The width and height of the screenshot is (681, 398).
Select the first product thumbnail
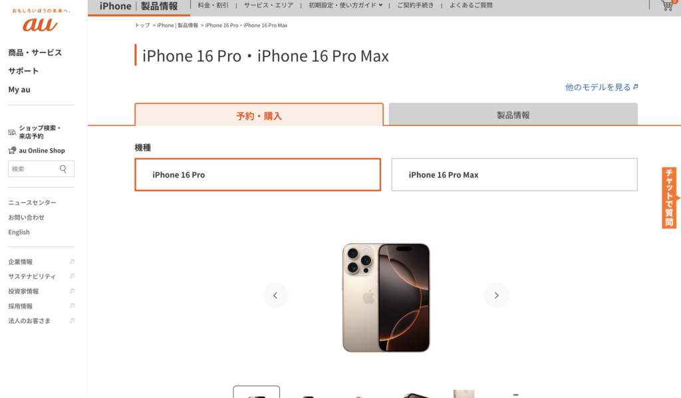click(x=256, y=392)
